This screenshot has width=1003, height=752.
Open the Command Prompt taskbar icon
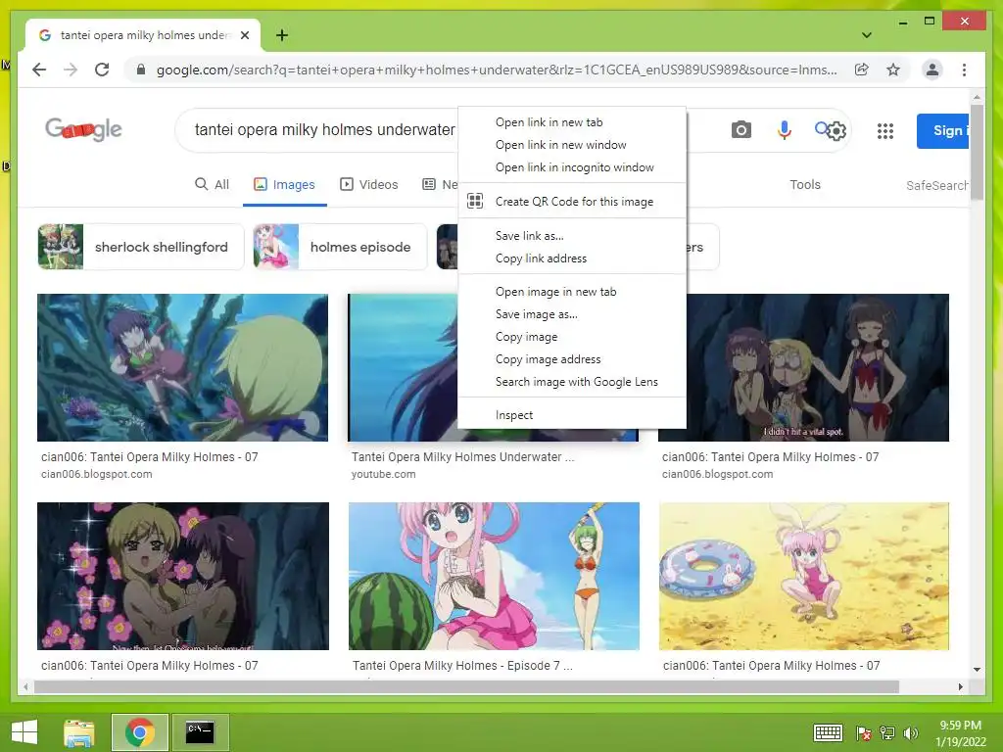(x=200, y=732)
